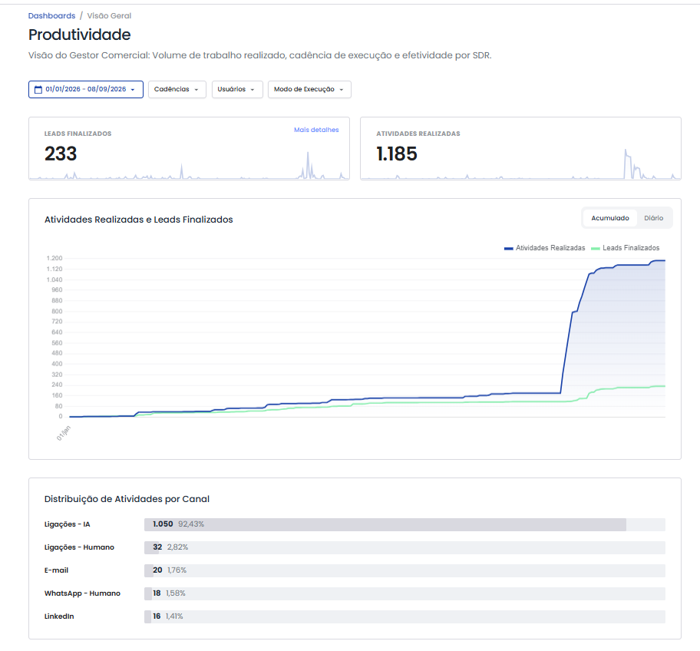Viewport: 700px width, 651px height.
Task: Click the Atividades Realizadas sparkline chart
Action: tap(520, 164)
